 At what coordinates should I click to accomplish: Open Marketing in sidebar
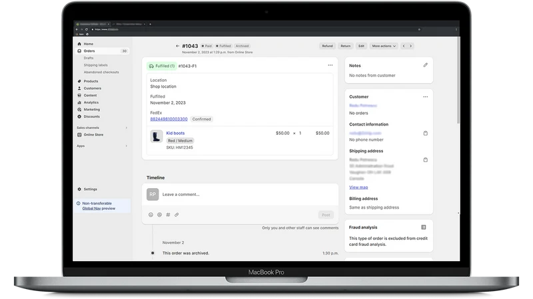pos(92,110)
